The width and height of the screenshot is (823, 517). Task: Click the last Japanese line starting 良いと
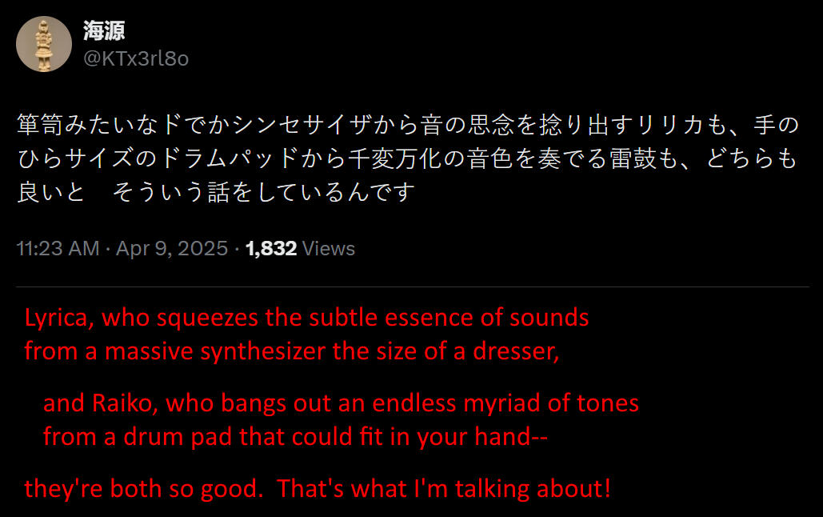click(x=214, y=193)
